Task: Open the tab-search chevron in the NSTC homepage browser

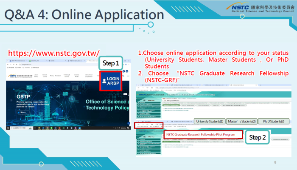Action: pyautogui.click(x=8, y=61)
